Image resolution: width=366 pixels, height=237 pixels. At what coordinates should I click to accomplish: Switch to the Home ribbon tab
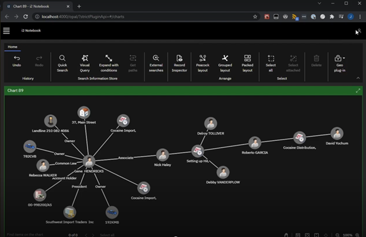12,47
